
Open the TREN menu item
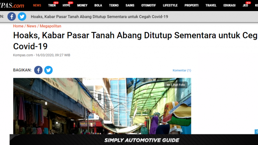(x=52, y=5)
